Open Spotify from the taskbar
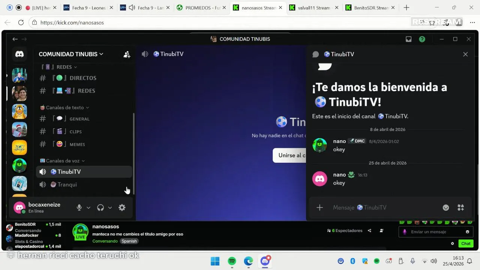Image resolution: width=480 pixels, height=270 pixels. (x=232, y=261)
